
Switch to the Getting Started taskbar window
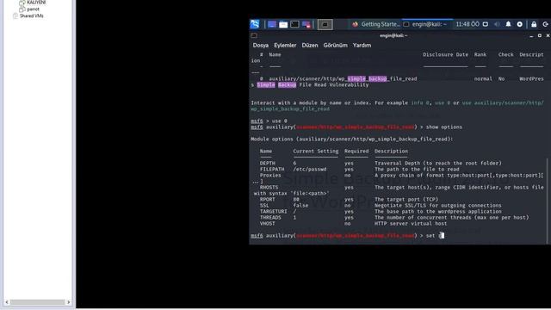(x=376, y=24)
